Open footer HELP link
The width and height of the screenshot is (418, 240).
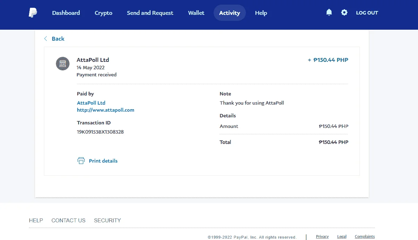point(36,220)
